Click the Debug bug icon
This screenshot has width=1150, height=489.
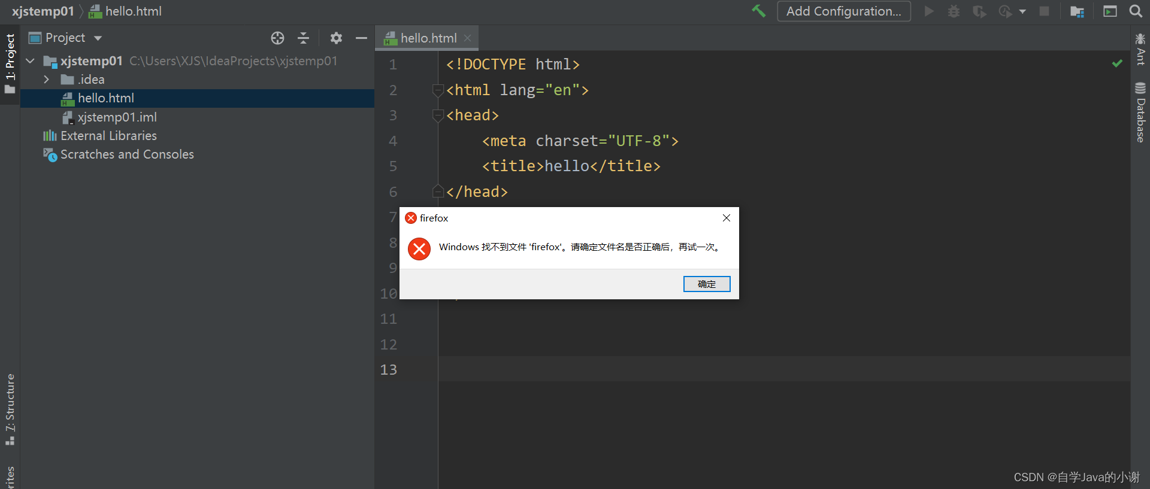point(954,11)
